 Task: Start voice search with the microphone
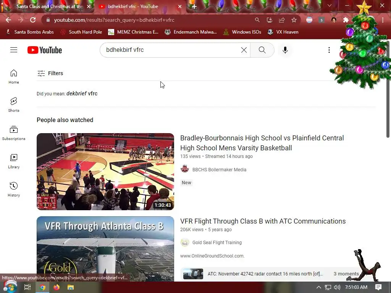pyautogui.click(x=285, y=50)
